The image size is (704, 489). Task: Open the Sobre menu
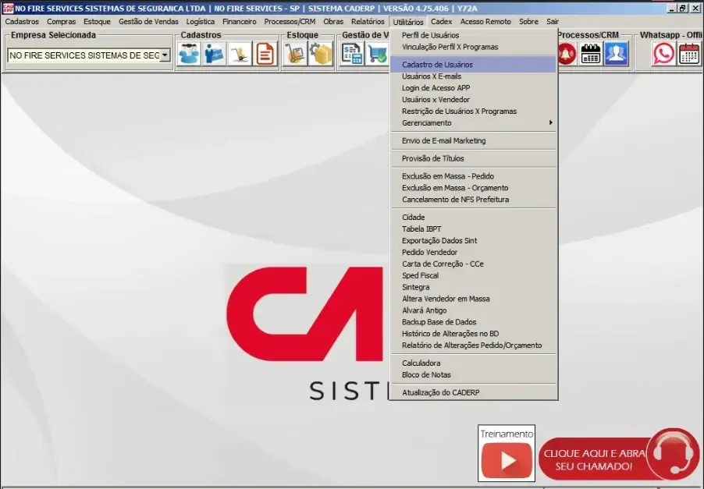point(528,22)
